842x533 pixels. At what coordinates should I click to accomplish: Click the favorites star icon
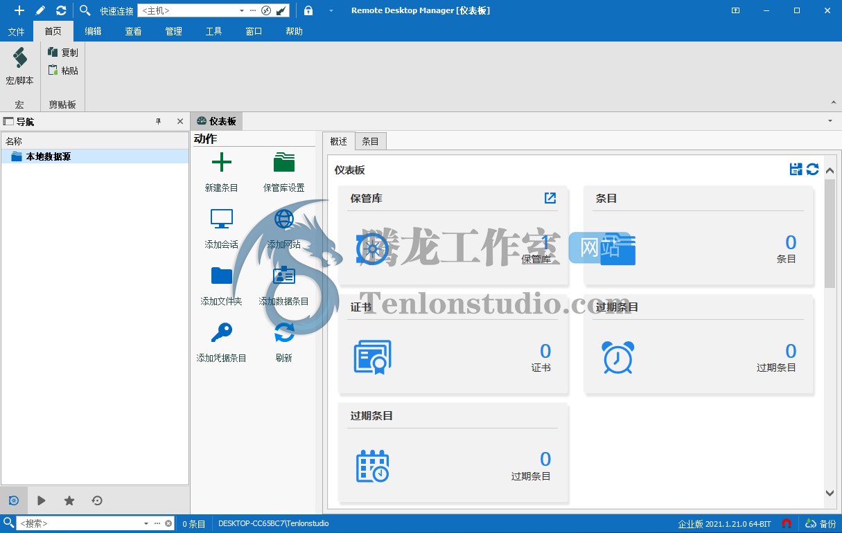point(69,500)
